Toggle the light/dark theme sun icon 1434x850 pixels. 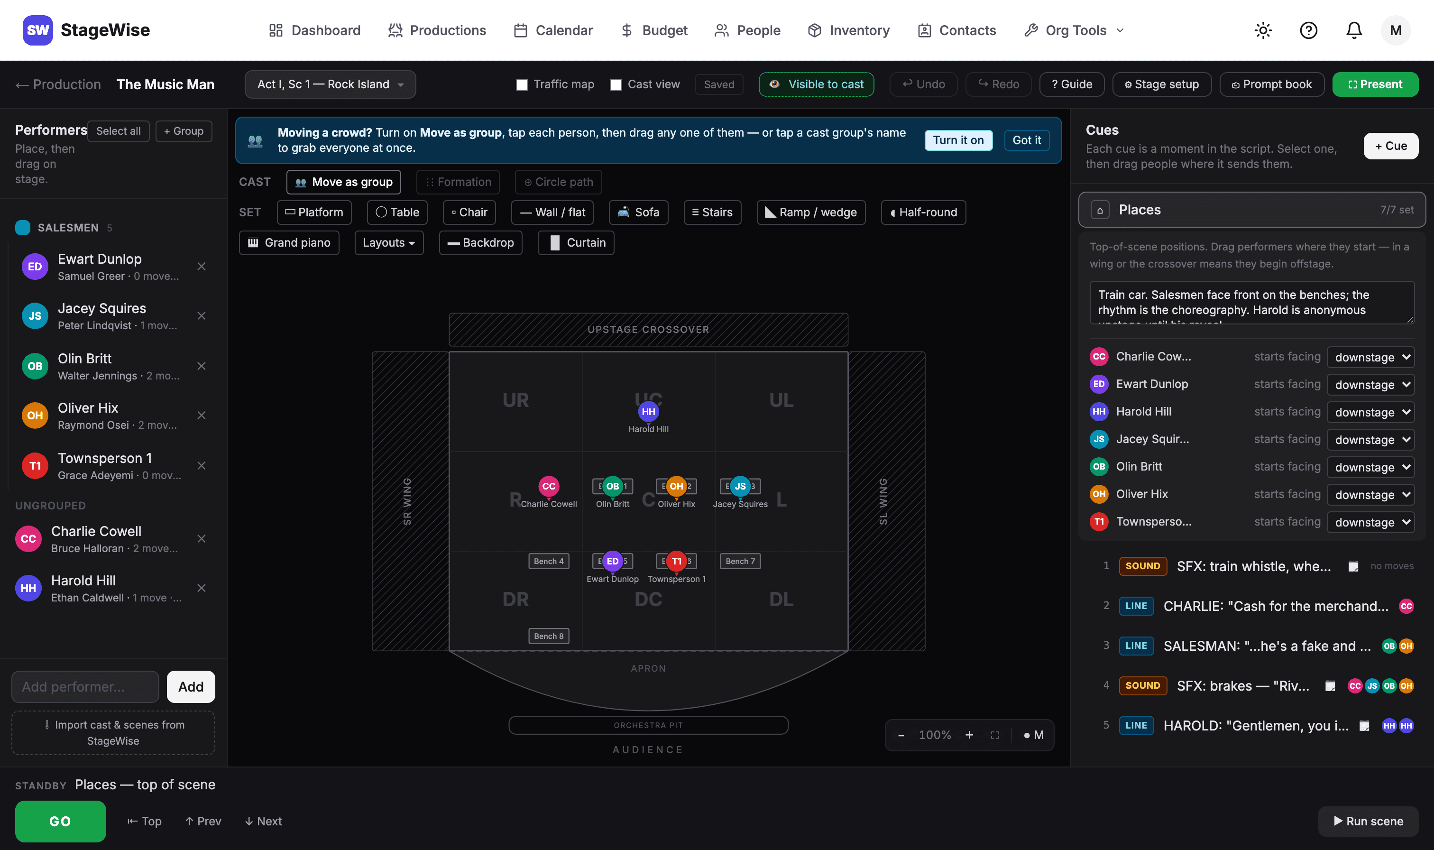click(1263, 30)
